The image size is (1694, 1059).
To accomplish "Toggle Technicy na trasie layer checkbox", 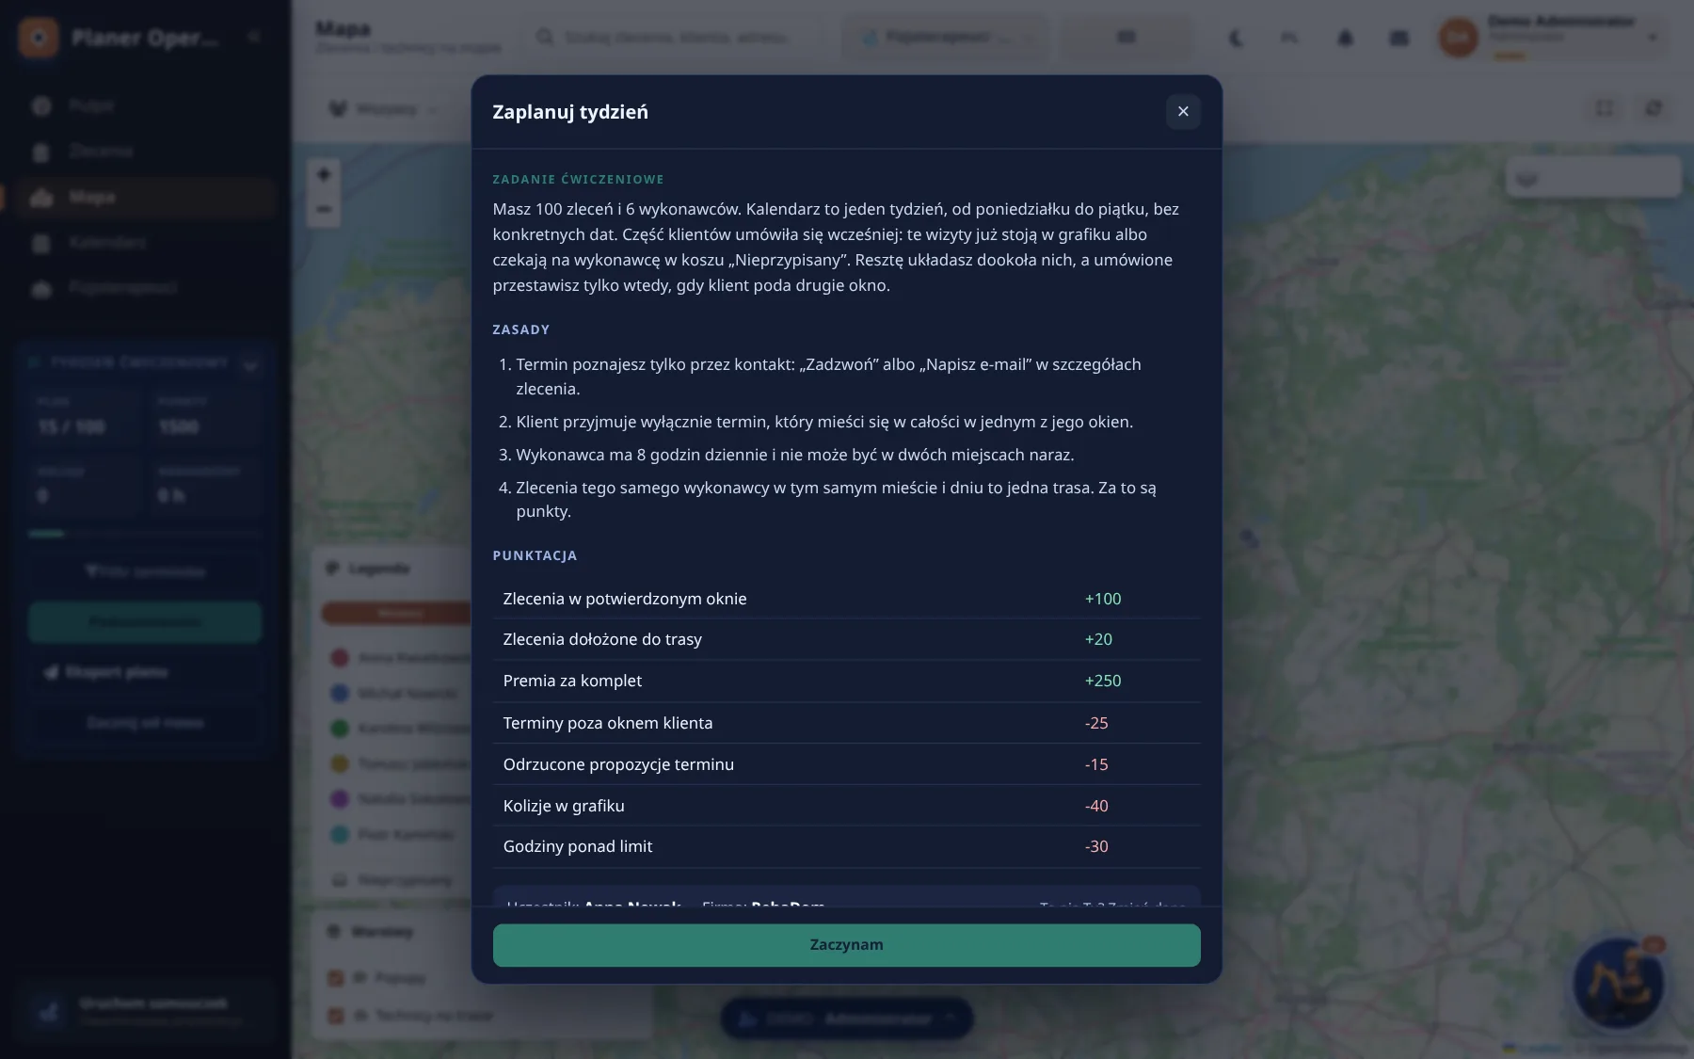I will [335, 1016].
